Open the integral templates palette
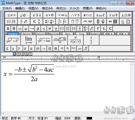 pos(62,21)
